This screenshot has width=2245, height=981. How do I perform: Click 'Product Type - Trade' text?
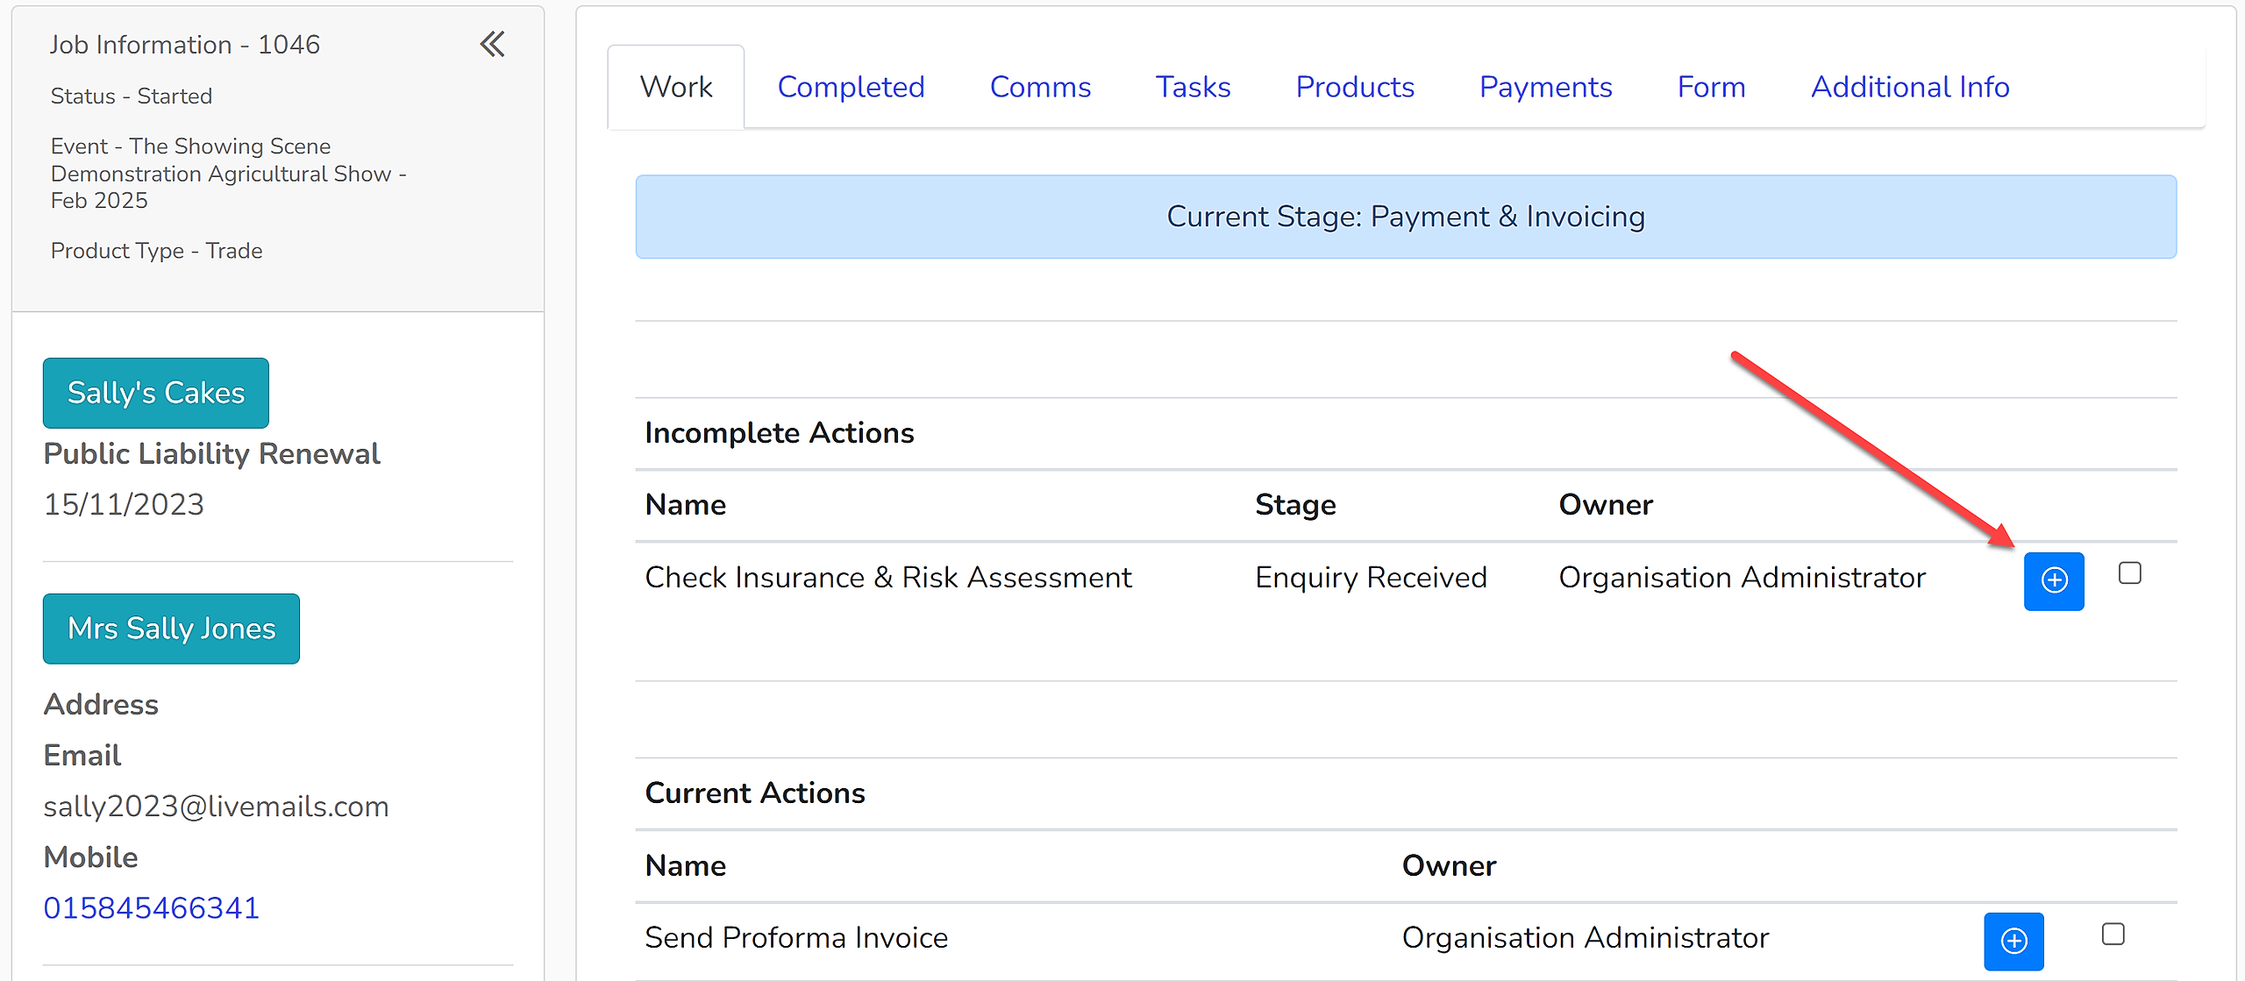[156, 251]
